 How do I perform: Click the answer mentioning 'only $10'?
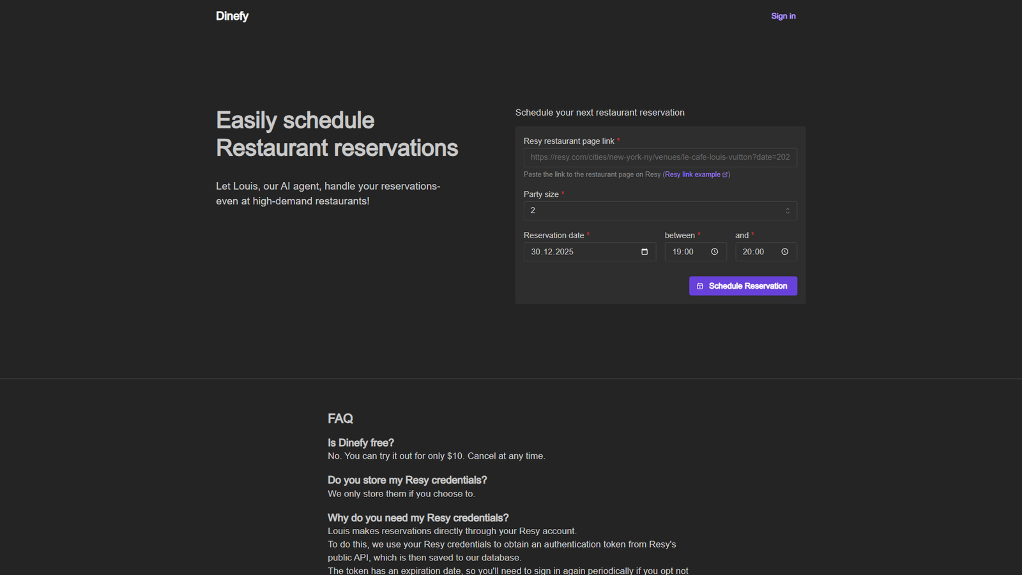[436, 456]
